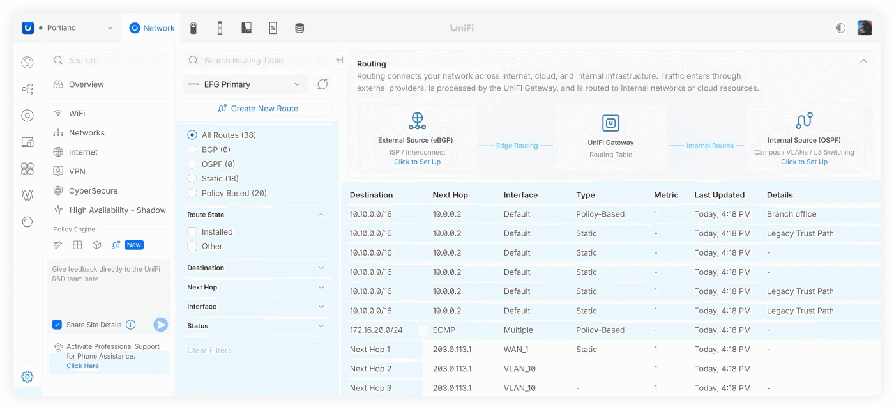This screenshot has width=894, height=409.
Task: Select the BGP (0) radio button
Action: 192,150
